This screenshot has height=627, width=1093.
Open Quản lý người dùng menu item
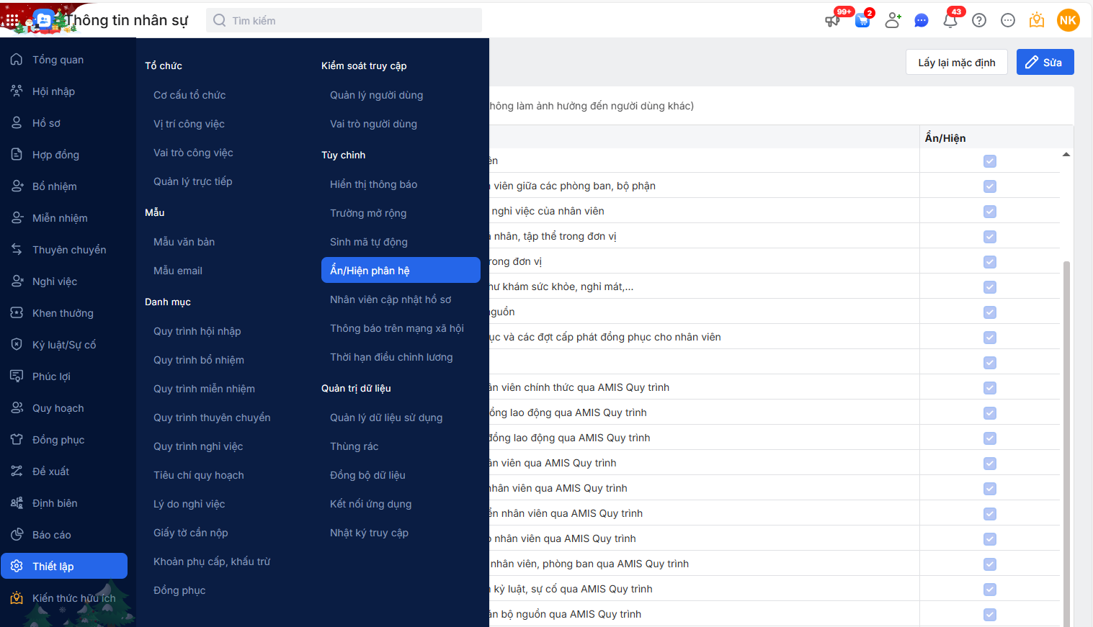(x=376, y=95)
